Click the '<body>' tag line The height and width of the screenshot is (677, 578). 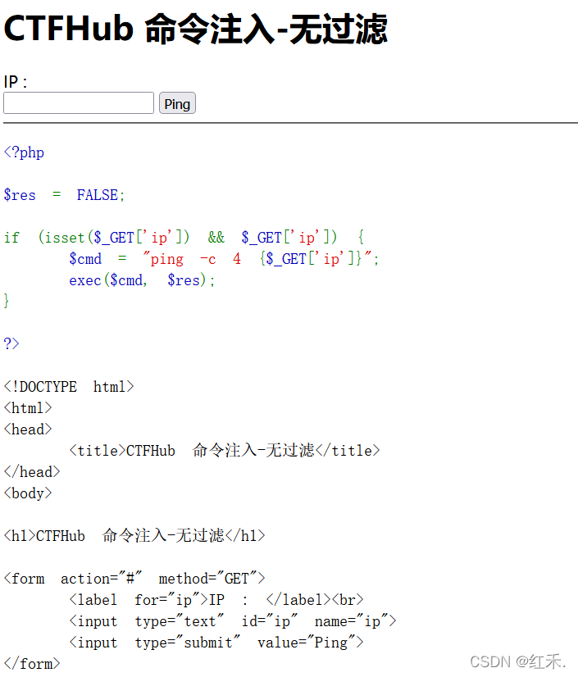(28, 493)
